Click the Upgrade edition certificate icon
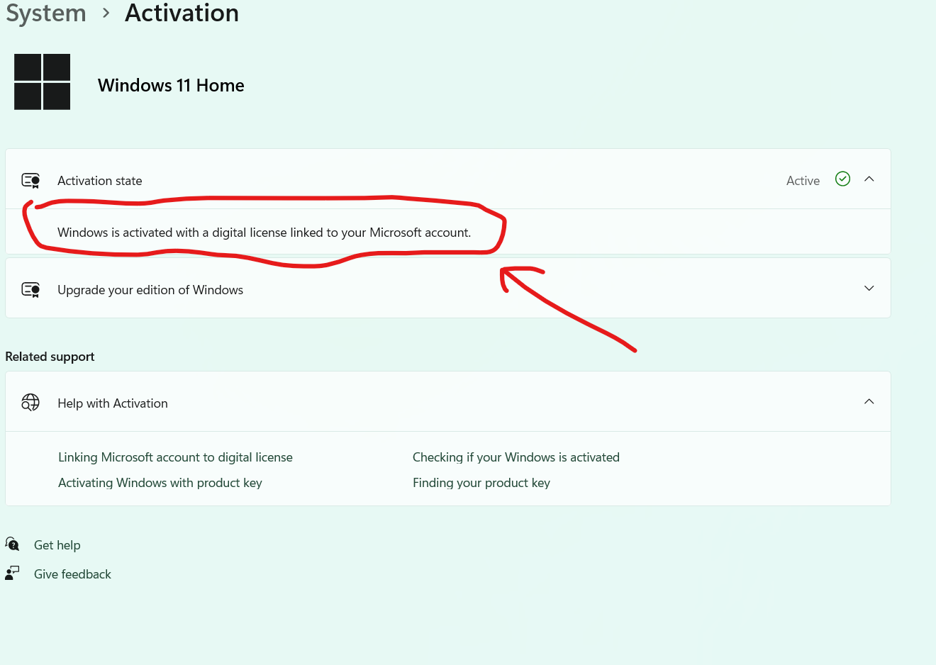Image resolution: width=936 pixels, height=665 pixels. coord(30,289)
